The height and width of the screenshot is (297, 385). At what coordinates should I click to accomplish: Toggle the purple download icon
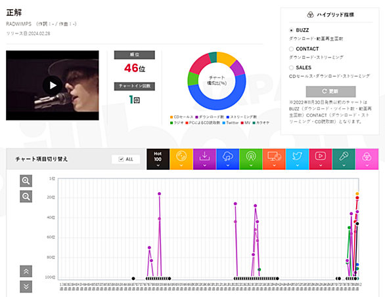(x=204, y=159)
